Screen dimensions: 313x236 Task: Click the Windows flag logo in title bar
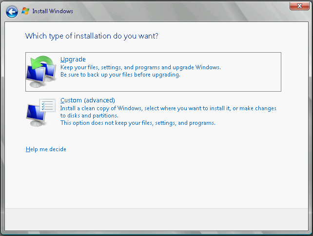pos(25,11)
